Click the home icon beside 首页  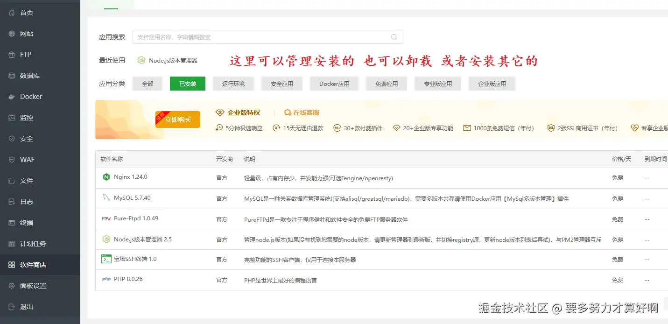12,13
